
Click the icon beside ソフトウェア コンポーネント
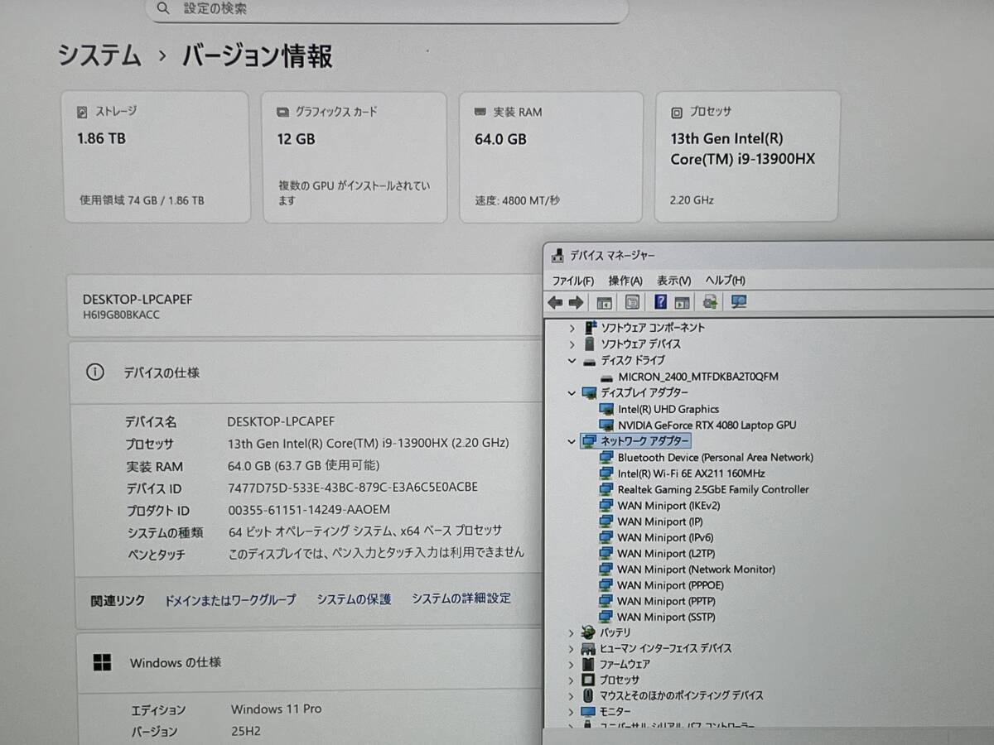click(590, 328)
